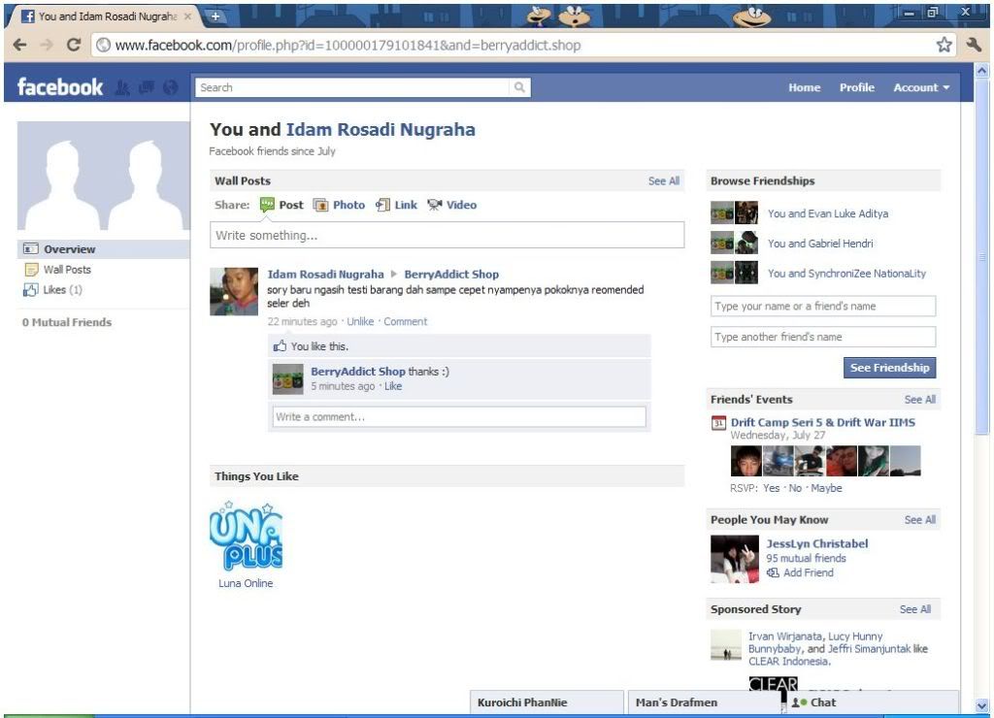Click the Write a comment field
The height and width of the screenshot is (718, 994).
point(459,417)
